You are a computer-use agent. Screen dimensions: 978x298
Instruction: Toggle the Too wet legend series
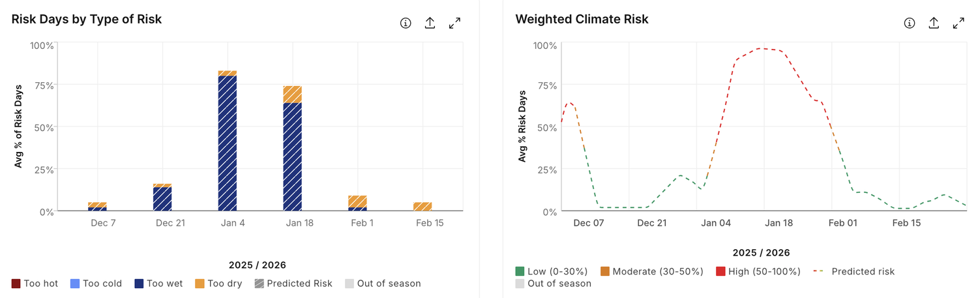point(158,284)
